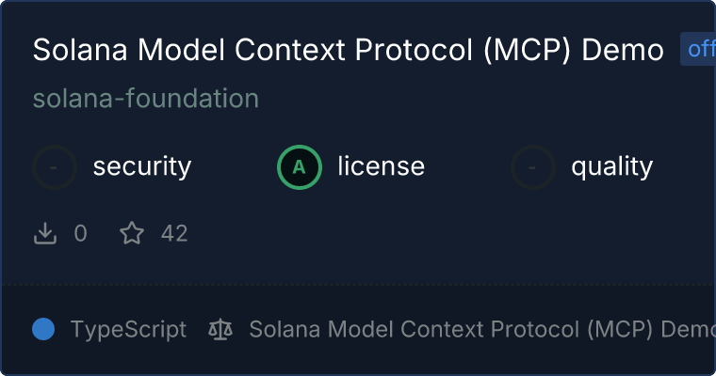Open the solana-foundation author link
Screen dimensions: 716x376
point(146,98)
